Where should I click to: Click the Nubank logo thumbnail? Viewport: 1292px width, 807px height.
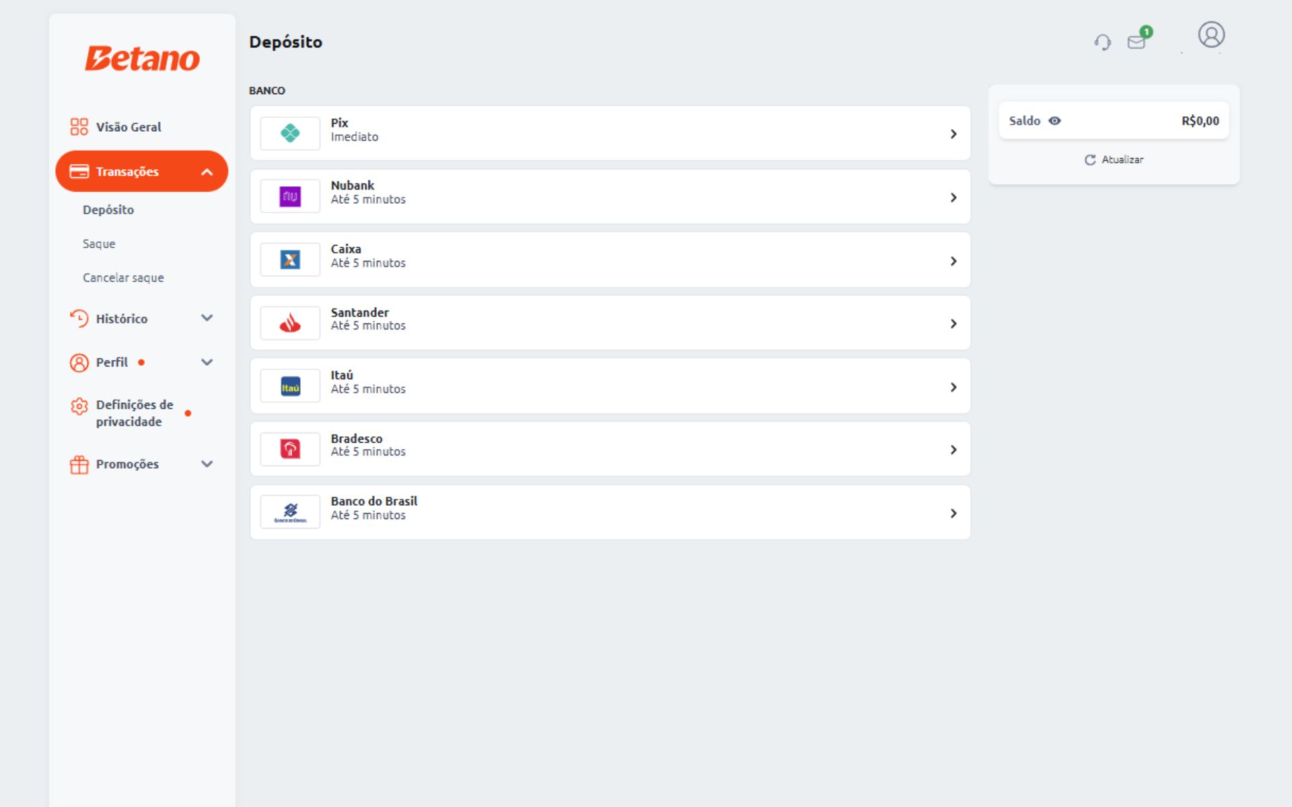coord(290,196)
